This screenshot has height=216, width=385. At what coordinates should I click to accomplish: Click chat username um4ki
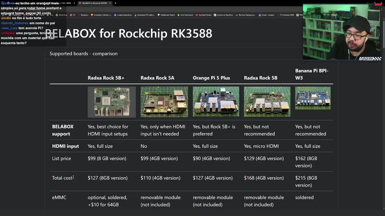6,18
